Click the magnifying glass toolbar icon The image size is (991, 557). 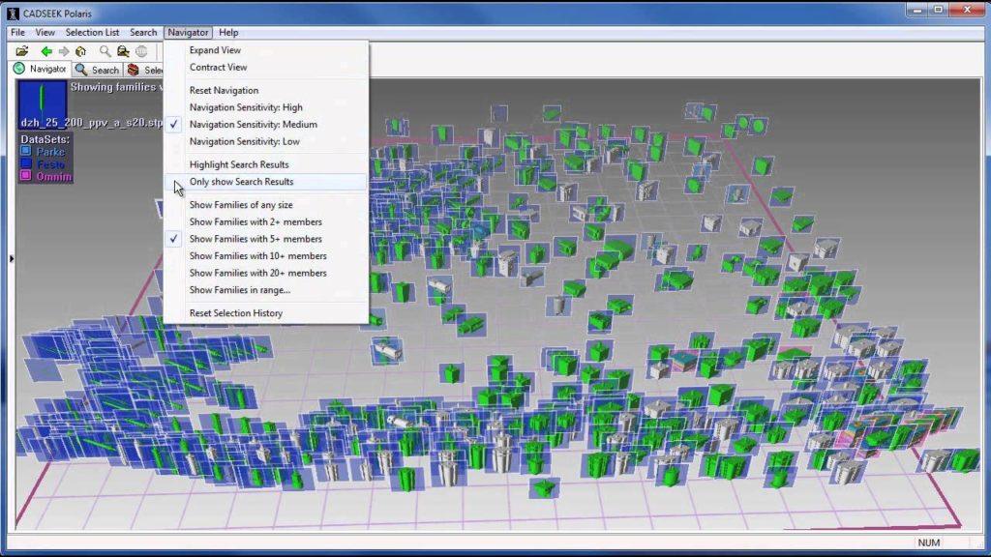105,51
